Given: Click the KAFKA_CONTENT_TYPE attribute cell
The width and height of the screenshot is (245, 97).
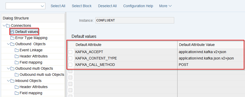Looking at the screenshot, I should coord(126,58).
